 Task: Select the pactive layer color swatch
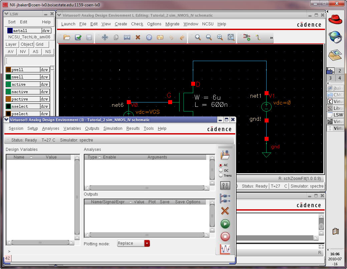9,99
